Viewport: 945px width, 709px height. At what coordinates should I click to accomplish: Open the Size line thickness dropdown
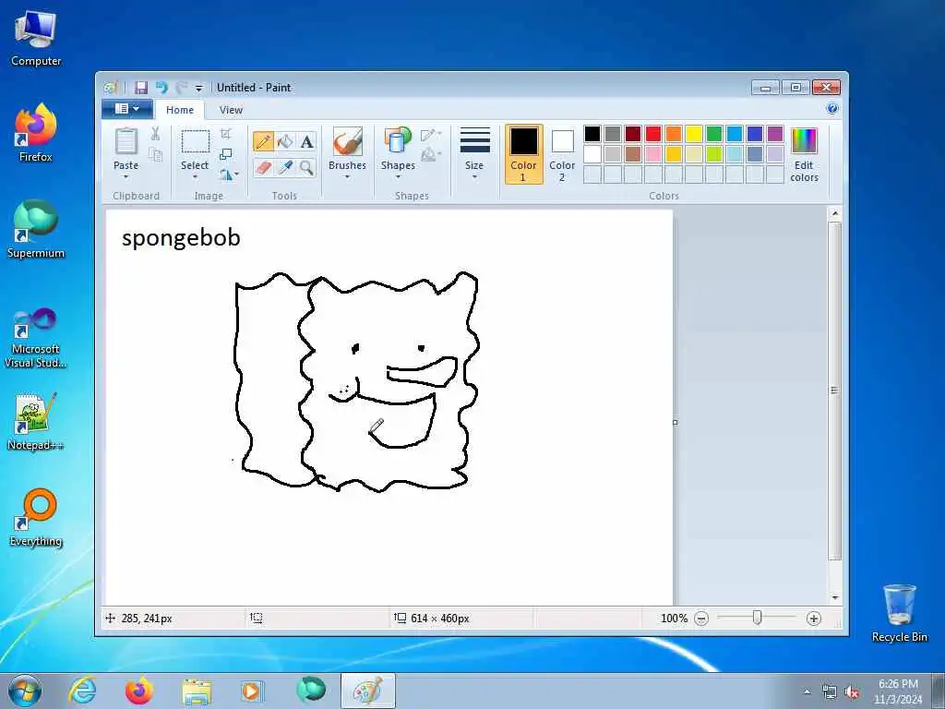click(475, 153)
